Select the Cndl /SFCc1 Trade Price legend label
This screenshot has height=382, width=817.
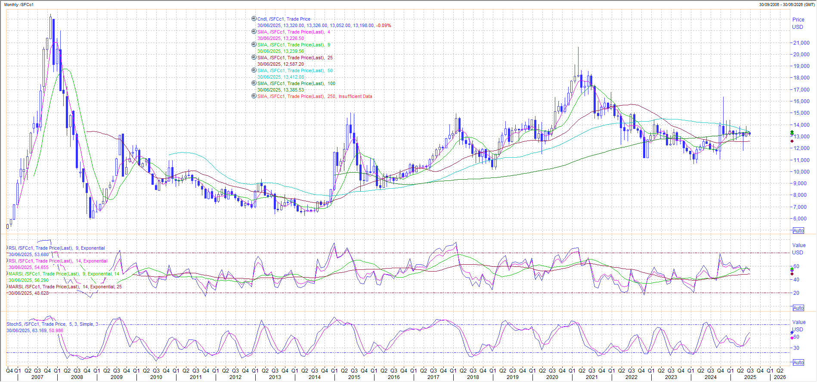(284, 19)
